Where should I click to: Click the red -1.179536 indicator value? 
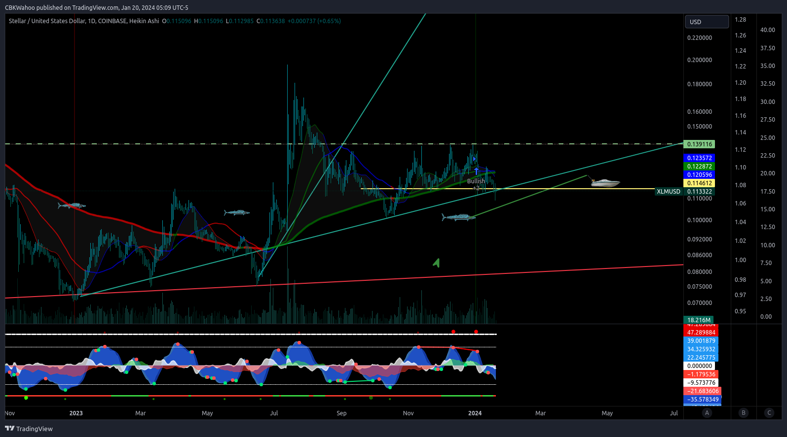coord(701,374)
